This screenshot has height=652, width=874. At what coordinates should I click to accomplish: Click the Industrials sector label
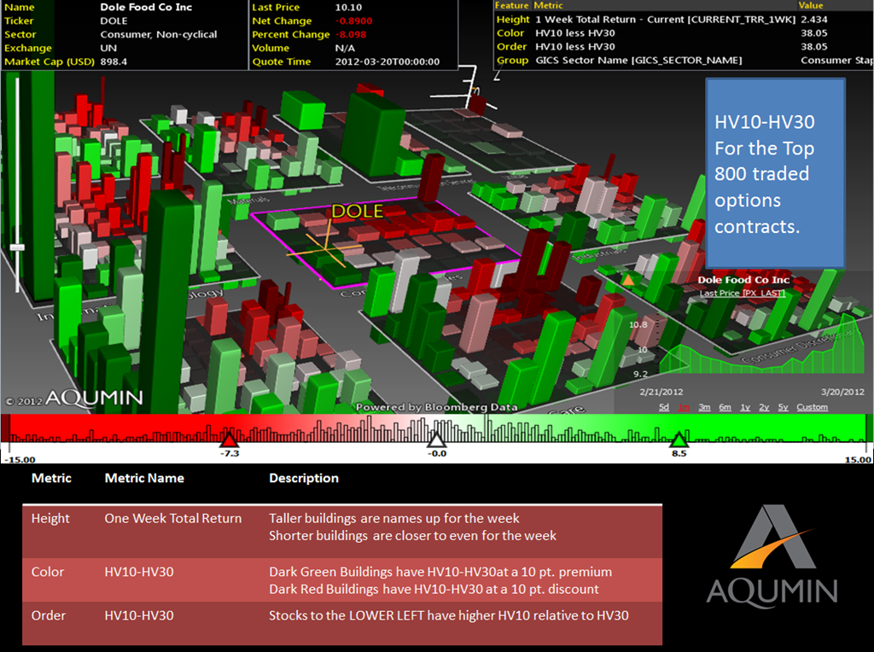[x=598, y=255]
